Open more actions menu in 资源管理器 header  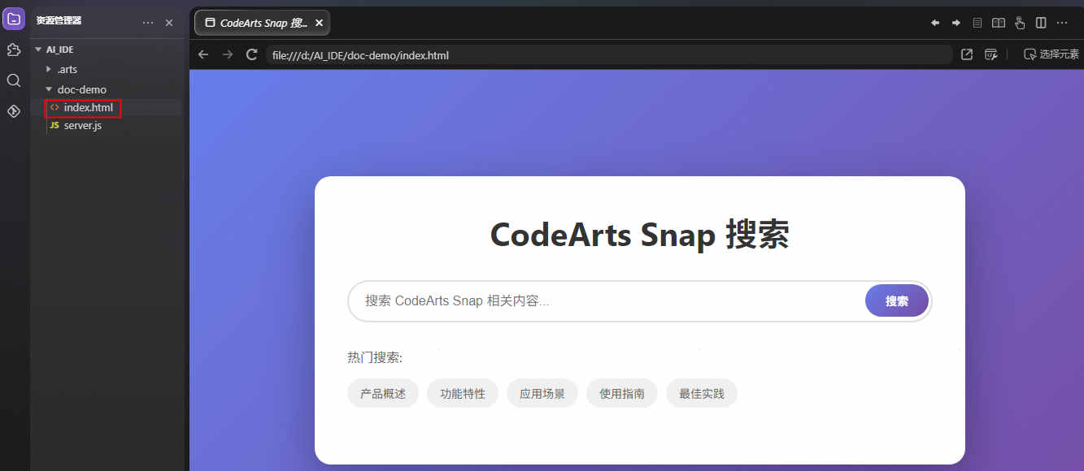147,23
